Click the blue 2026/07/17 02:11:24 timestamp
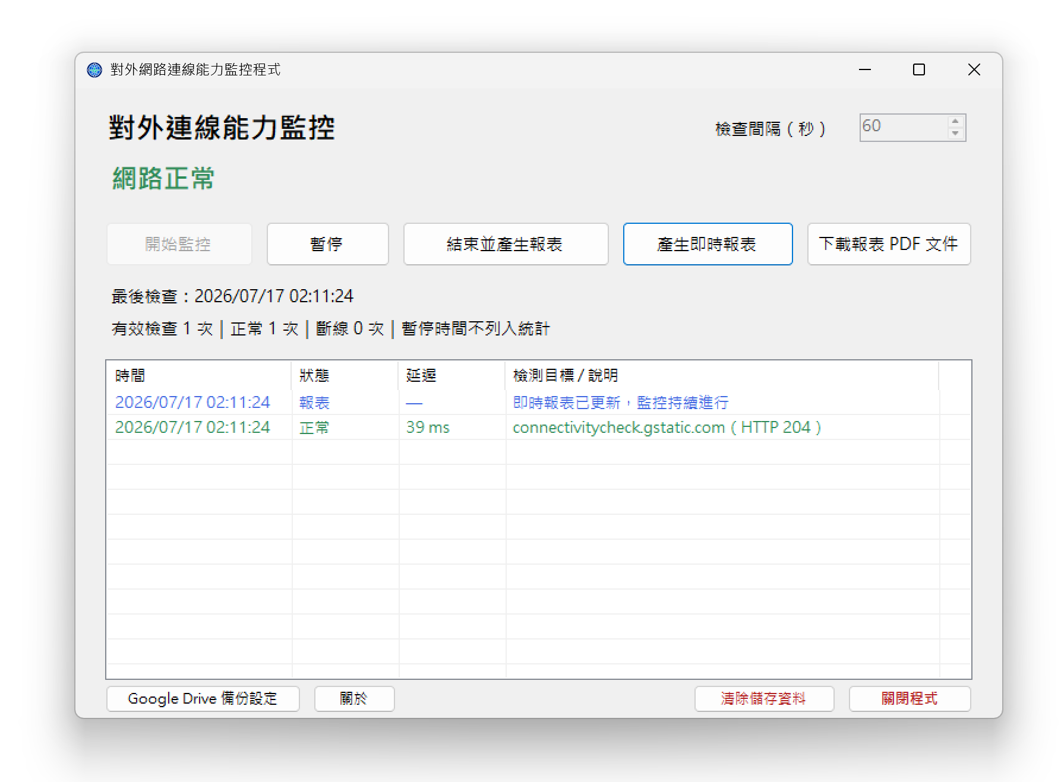Screen dimensions: 1061x782 coord(192,403)
